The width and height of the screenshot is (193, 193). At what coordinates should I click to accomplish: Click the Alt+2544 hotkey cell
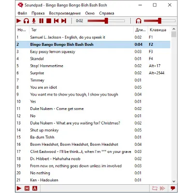click(x=156, y=73)
